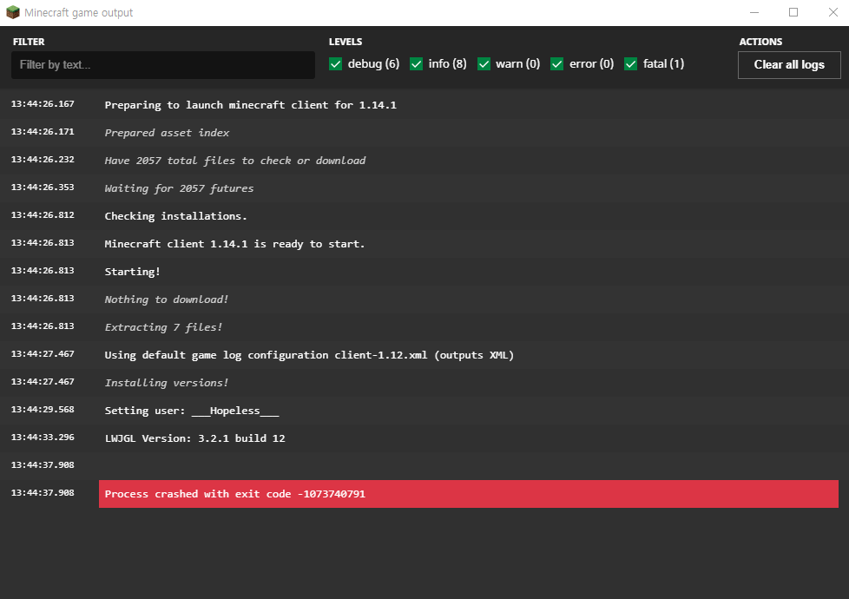Disable the warn (0) log level
Viewport: 849px width, 599px height.
[484, 64]
